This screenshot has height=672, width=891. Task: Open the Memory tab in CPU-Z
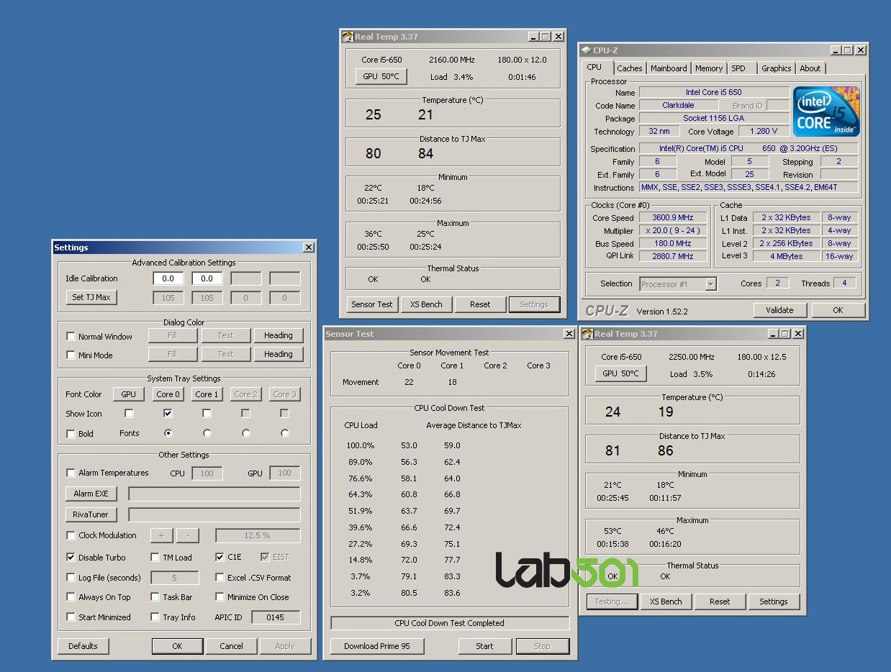pyautogui.click(x=709, y=68)
